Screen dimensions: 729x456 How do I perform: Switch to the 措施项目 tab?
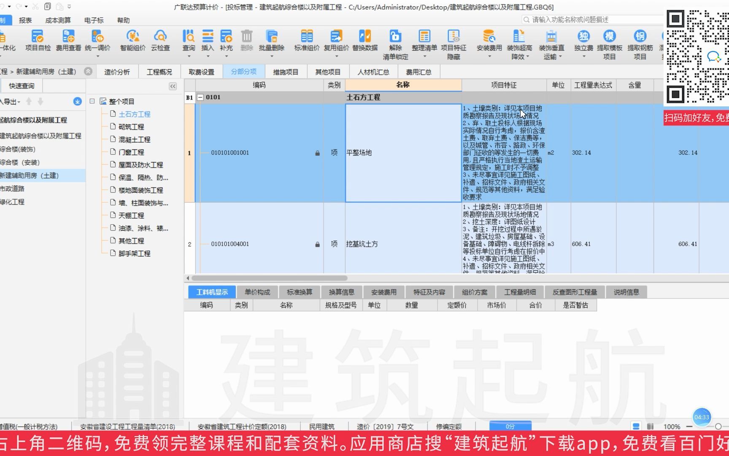pyautogui.click(x=286, y=72)
